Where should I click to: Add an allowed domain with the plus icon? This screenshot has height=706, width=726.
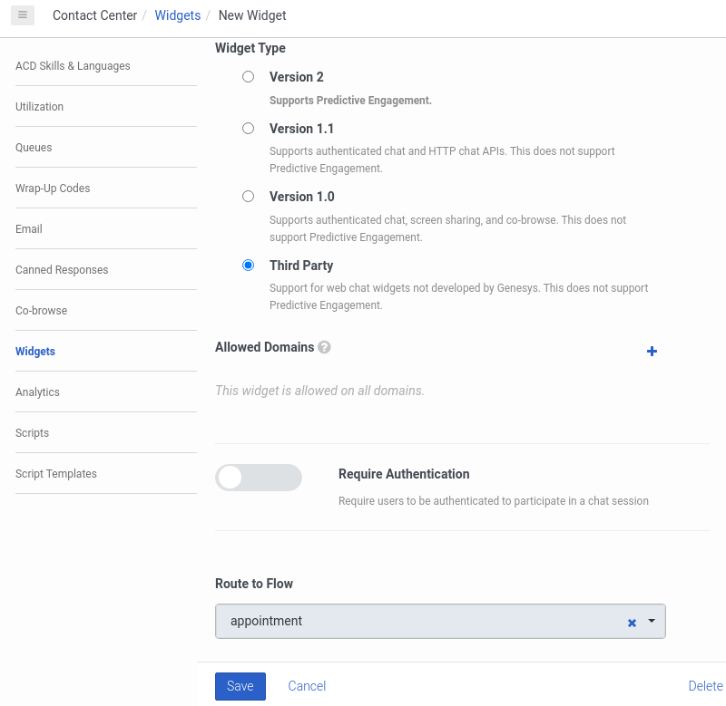652,351
